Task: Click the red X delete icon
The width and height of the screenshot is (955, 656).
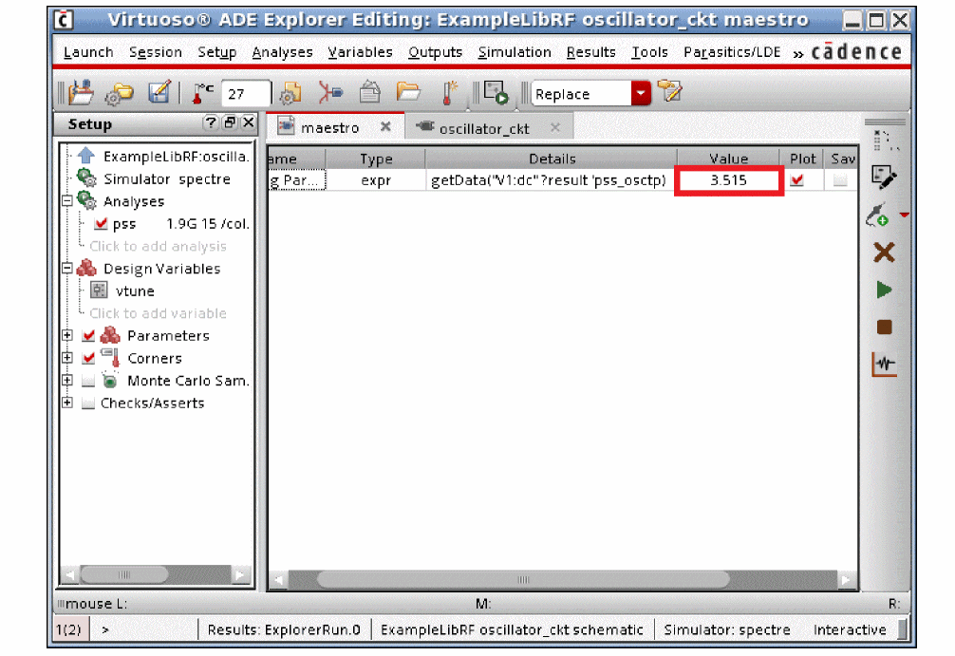Action: [885, 253]
